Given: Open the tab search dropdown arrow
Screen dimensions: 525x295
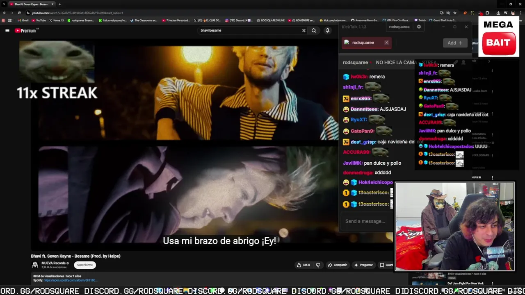Looking at the screenshot, I should click(3, 4).
